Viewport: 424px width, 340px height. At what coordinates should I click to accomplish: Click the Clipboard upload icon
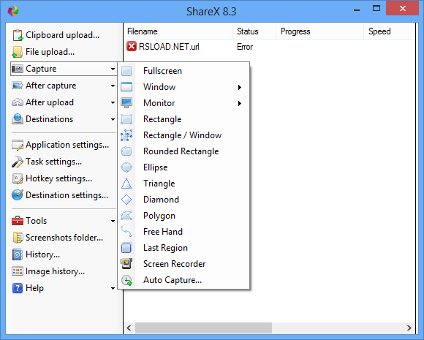(18, 35)
